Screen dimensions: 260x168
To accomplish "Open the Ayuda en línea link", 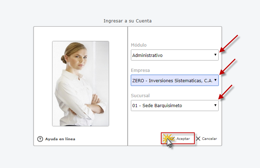I will (60, 139).
